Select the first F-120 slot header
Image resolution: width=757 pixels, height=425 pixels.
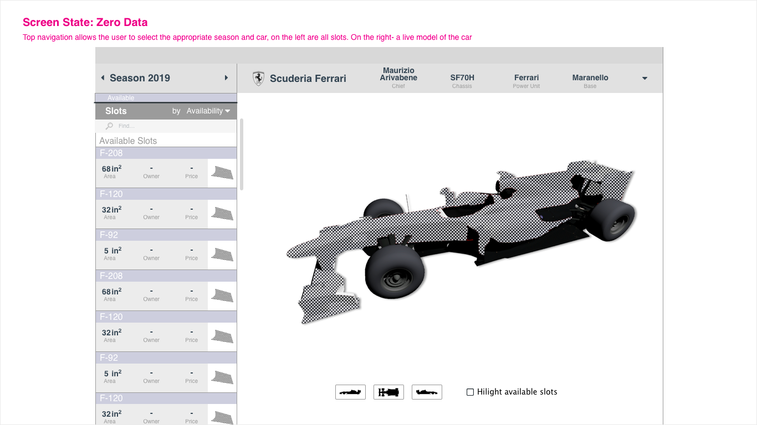[x=166, y=194]
